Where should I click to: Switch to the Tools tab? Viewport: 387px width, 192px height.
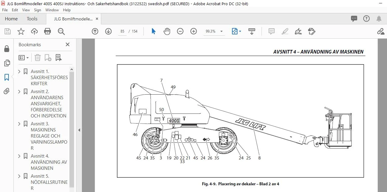coord(32,19)
